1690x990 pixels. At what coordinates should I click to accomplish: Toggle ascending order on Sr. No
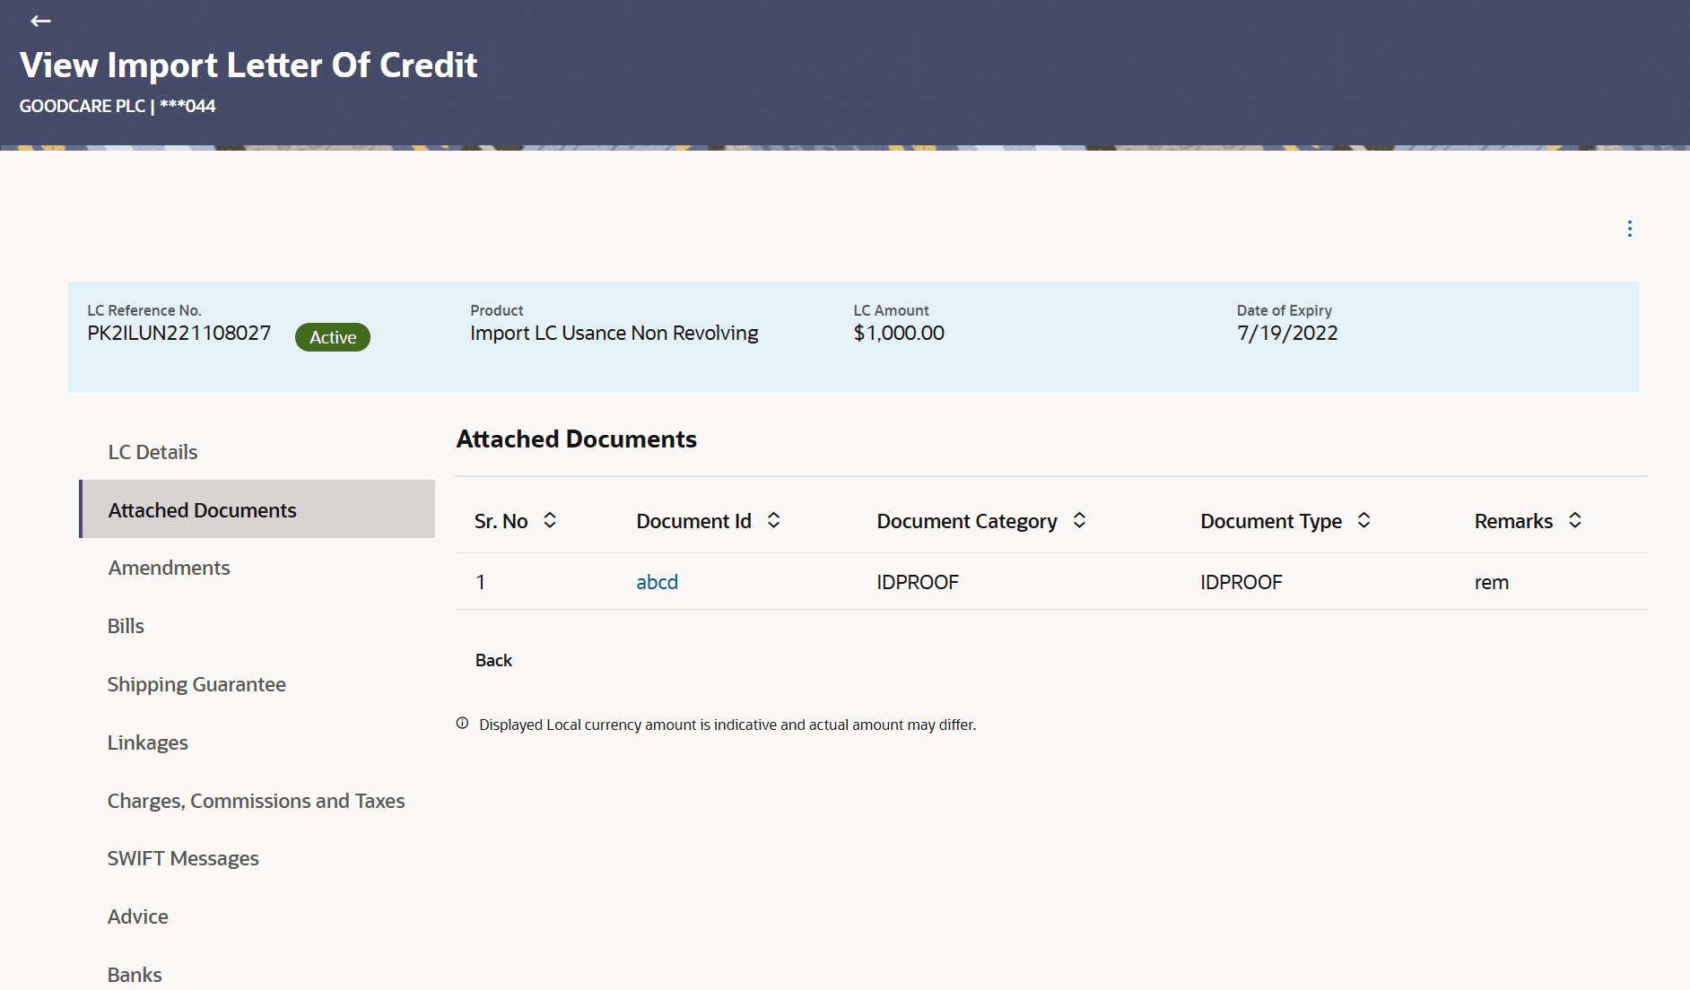point(551,520)
